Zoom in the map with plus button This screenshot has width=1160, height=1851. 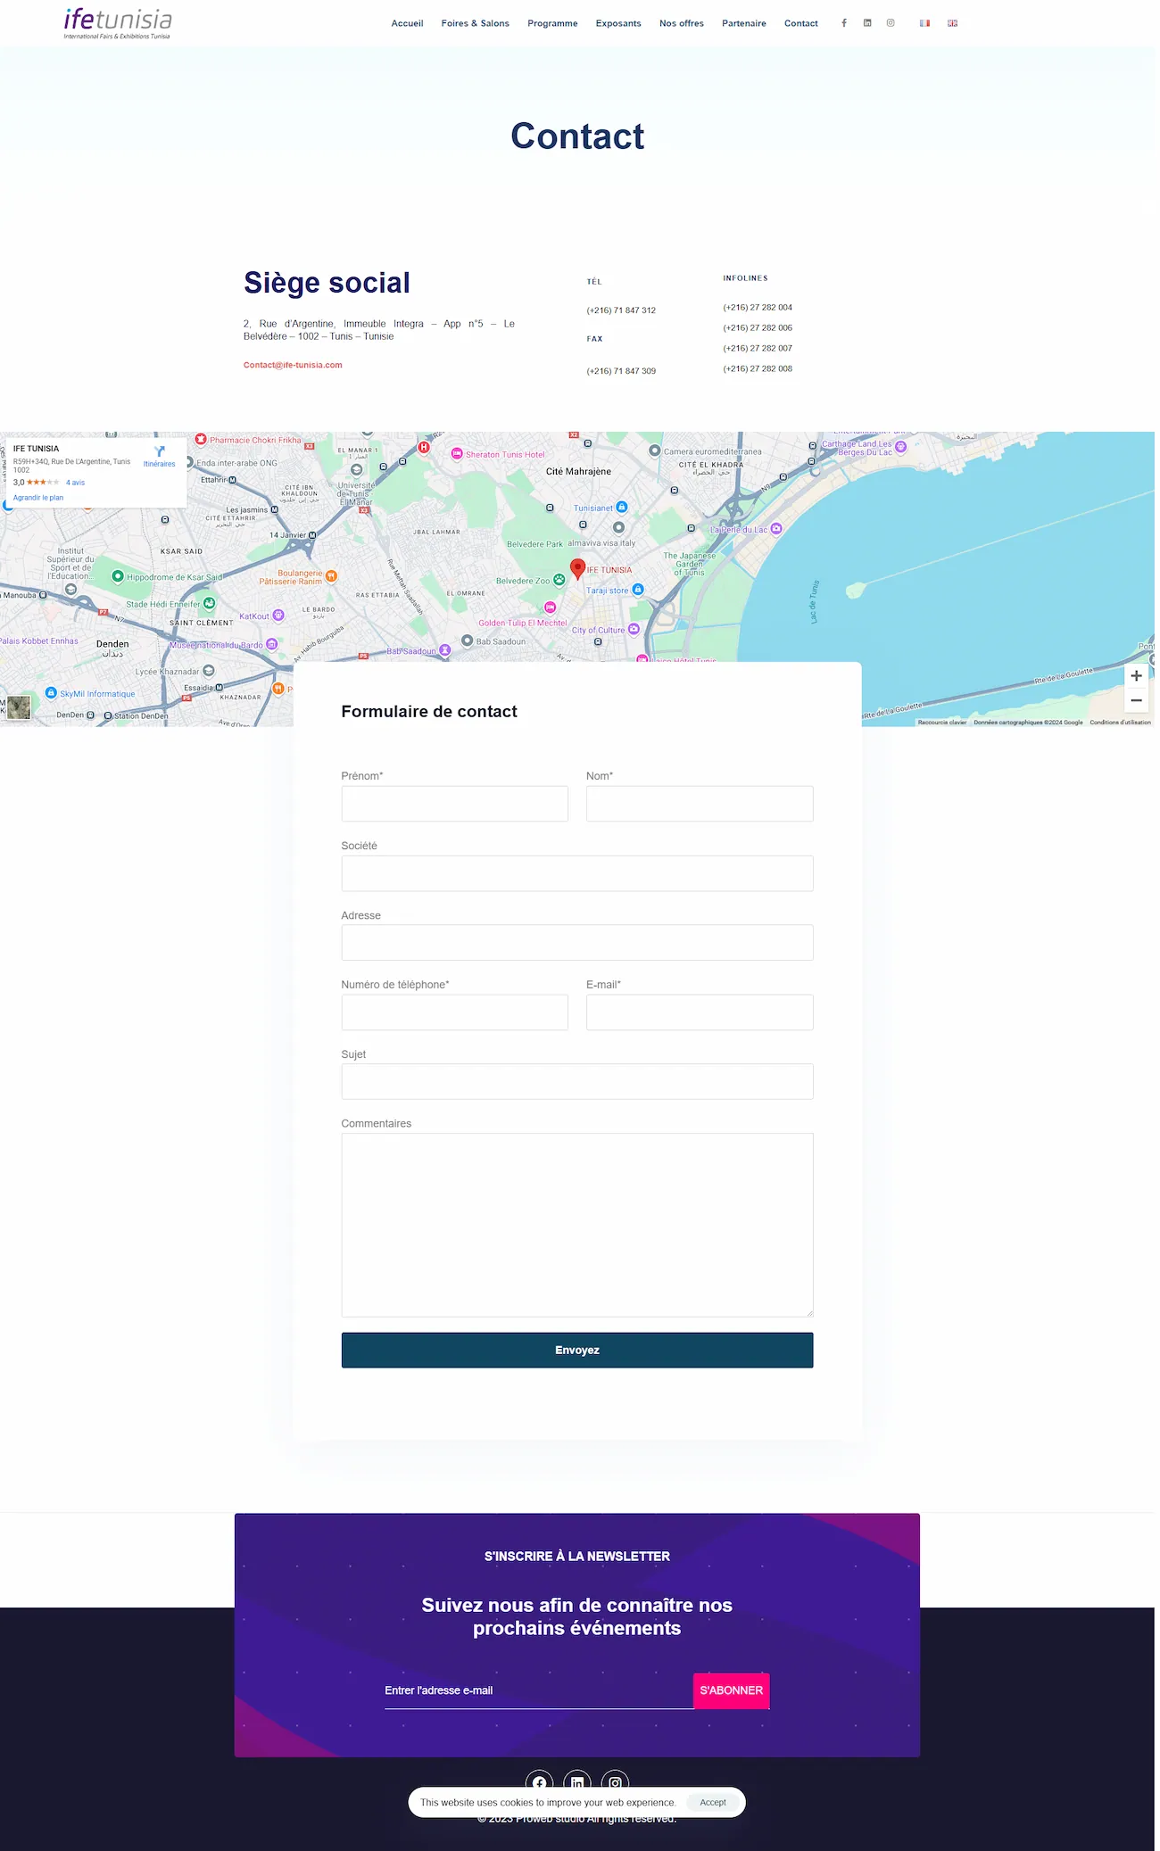point(1136,676)
